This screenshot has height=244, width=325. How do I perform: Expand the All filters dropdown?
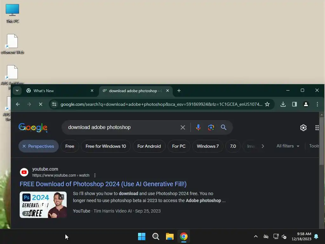pyautogui.click(x=288, y=146)
